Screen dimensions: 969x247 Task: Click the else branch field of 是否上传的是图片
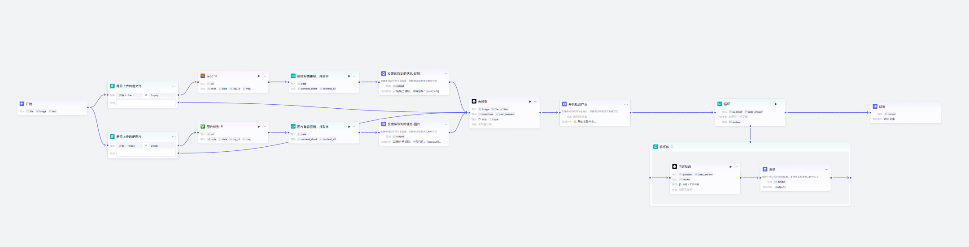[146, 153]
